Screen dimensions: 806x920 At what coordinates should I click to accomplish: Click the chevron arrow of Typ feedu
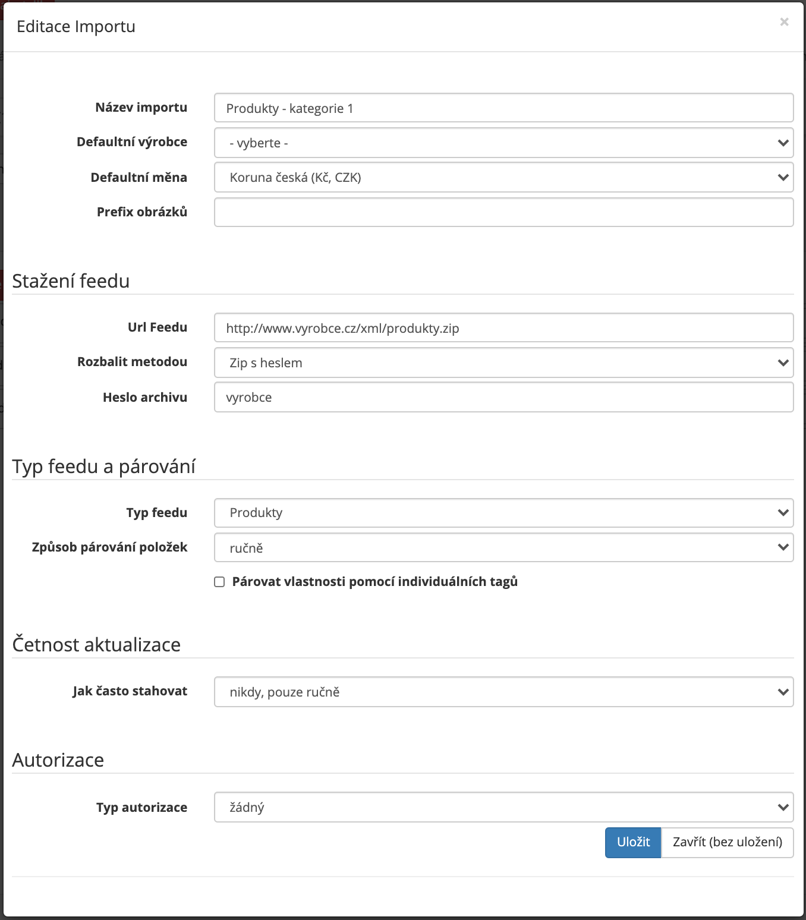783,512
